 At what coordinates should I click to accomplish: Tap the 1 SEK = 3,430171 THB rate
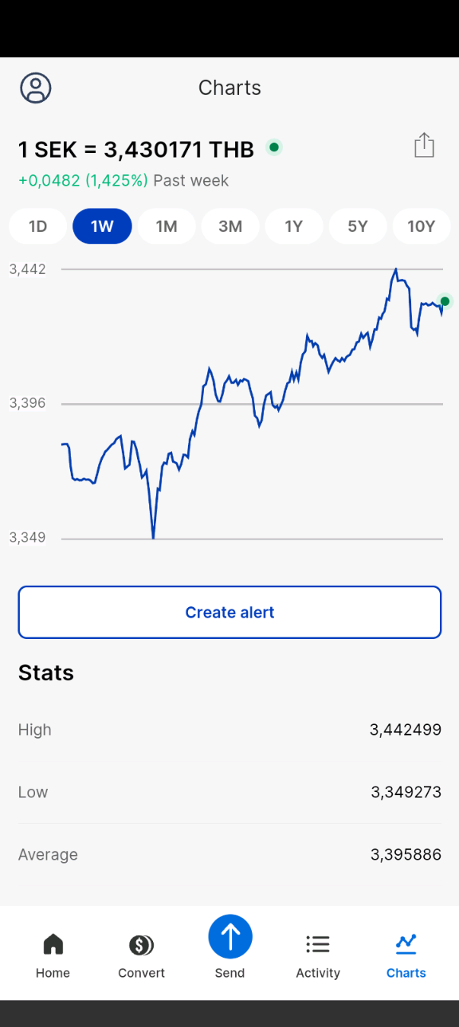(x=136, y=149)
